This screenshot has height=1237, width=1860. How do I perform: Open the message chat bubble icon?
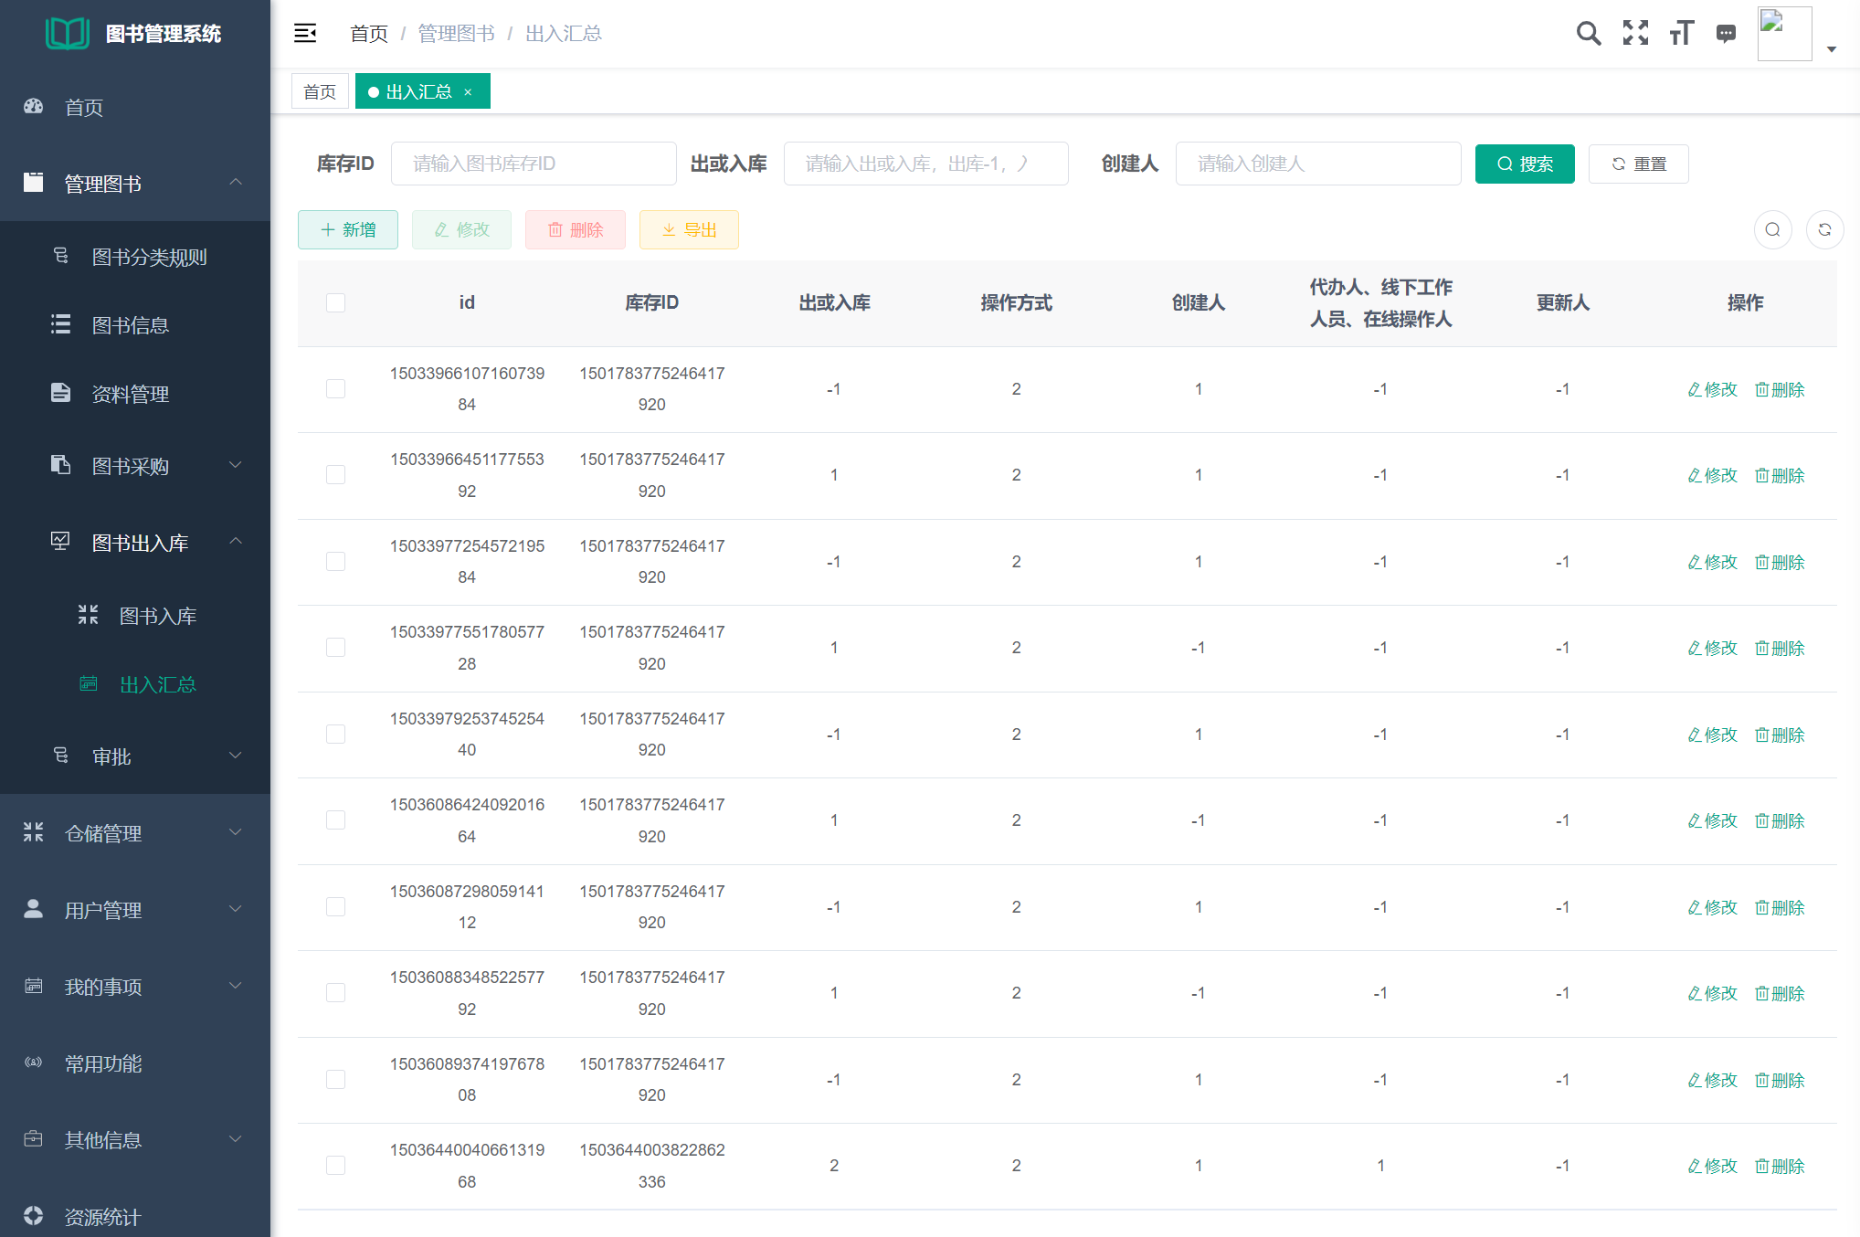tap(1726, 34)
